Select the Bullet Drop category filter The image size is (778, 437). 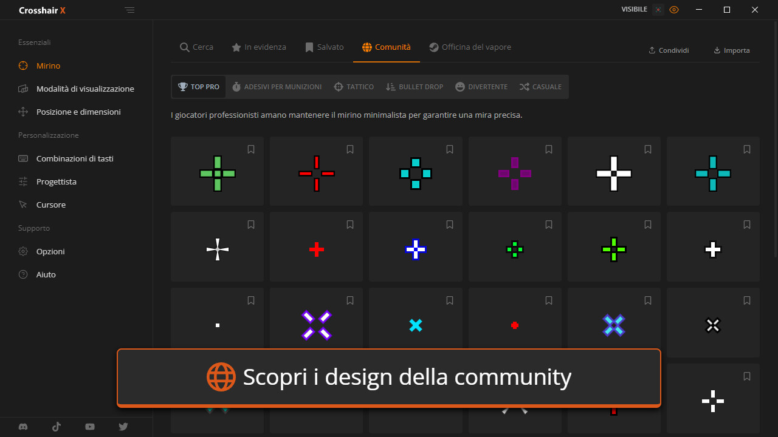click(x=415, y=87)
